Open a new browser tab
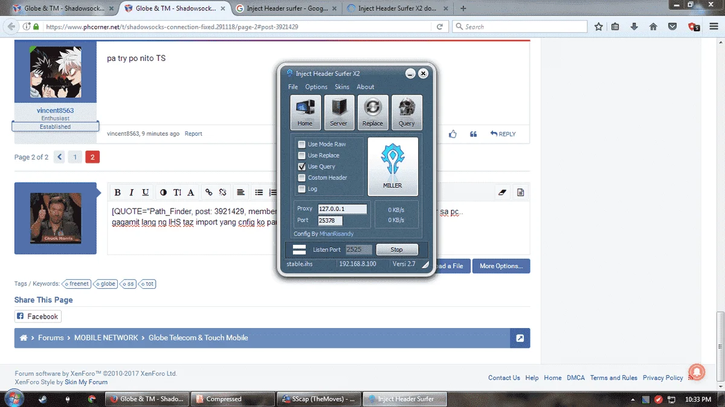The height and width of the screenshot is (407, 725). coord(463,8)
